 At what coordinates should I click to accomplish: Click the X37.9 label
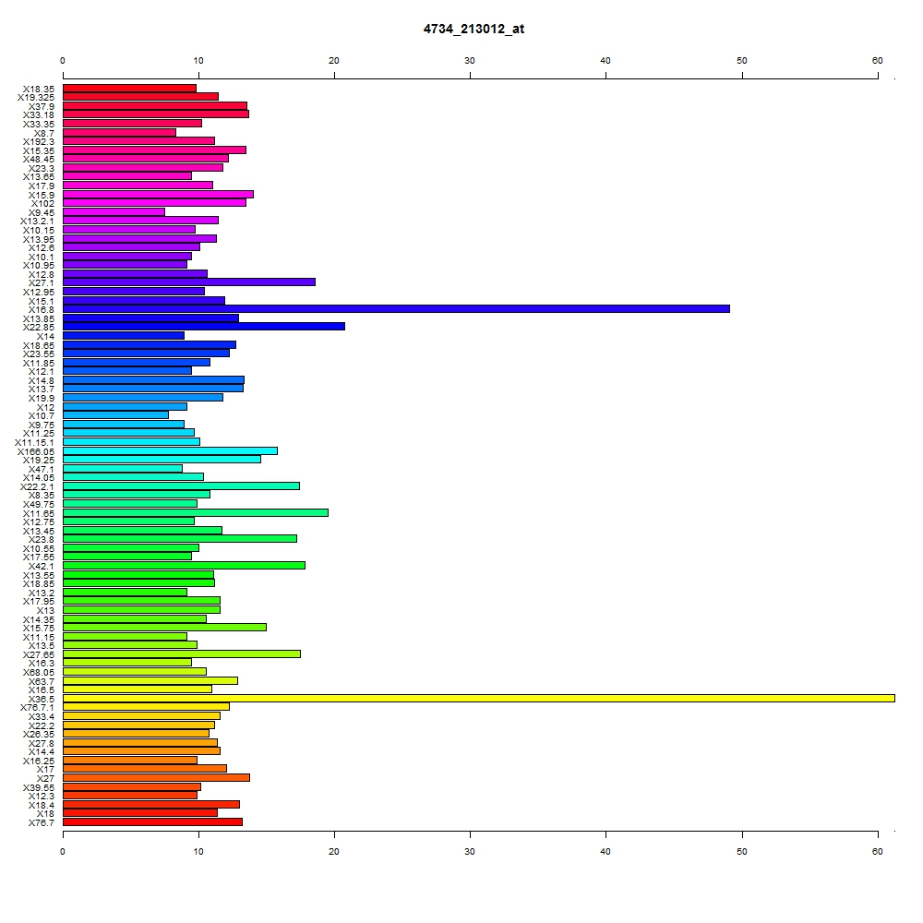pos(42,106)
